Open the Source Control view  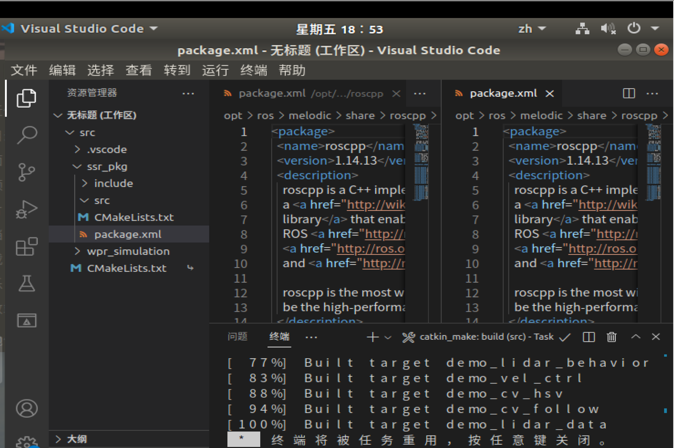[27, 172]
